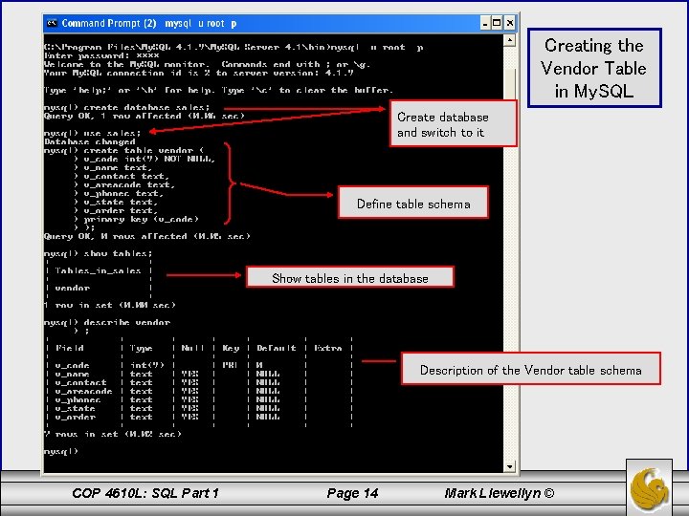
Task: Click 'create table vendor (' line
Action: click(123, 151)
